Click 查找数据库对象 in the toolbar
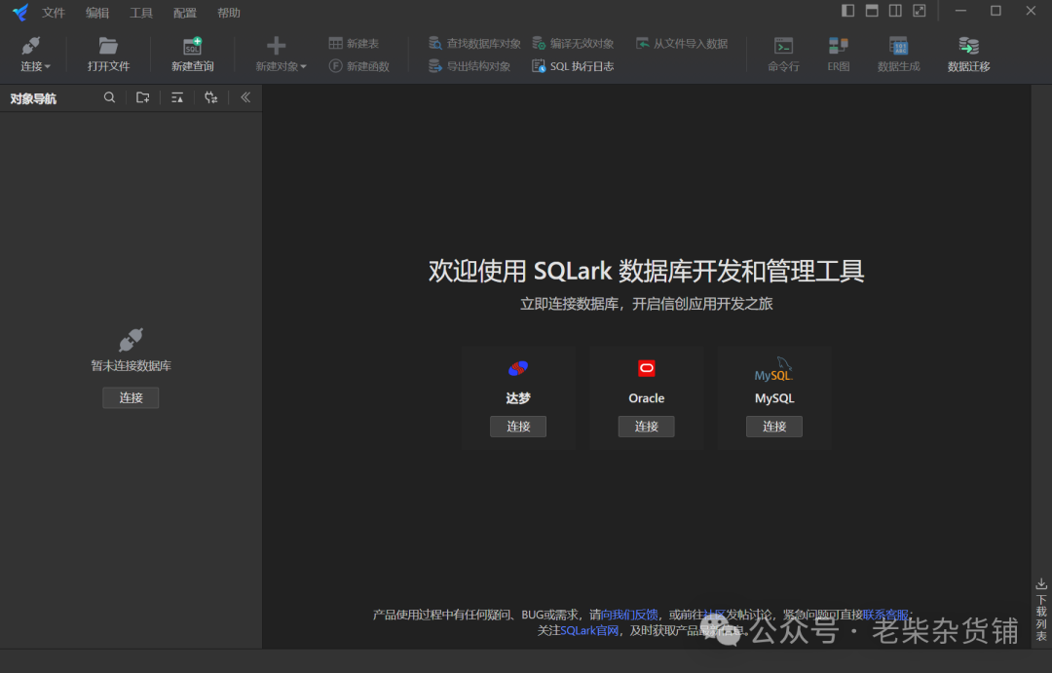The height and width of the screenshot is (673, 1052). 474,44
